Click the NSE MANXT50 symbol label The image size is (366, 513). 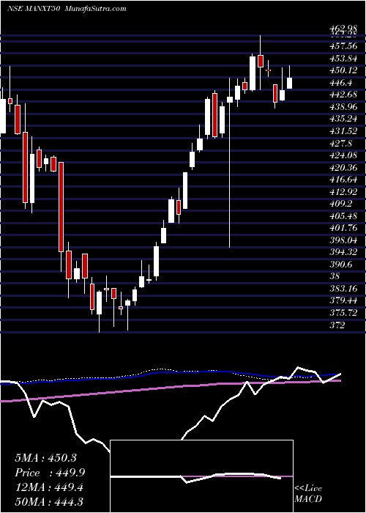34,9
